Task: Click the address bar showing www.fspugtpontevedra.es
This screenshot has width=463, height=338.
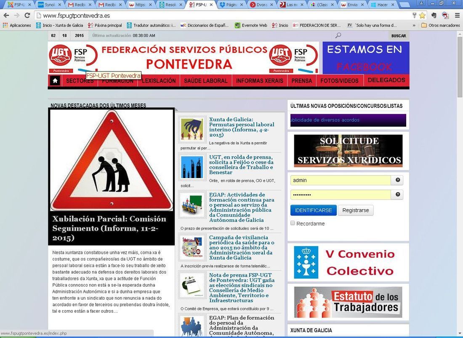Action: [223, 15]
